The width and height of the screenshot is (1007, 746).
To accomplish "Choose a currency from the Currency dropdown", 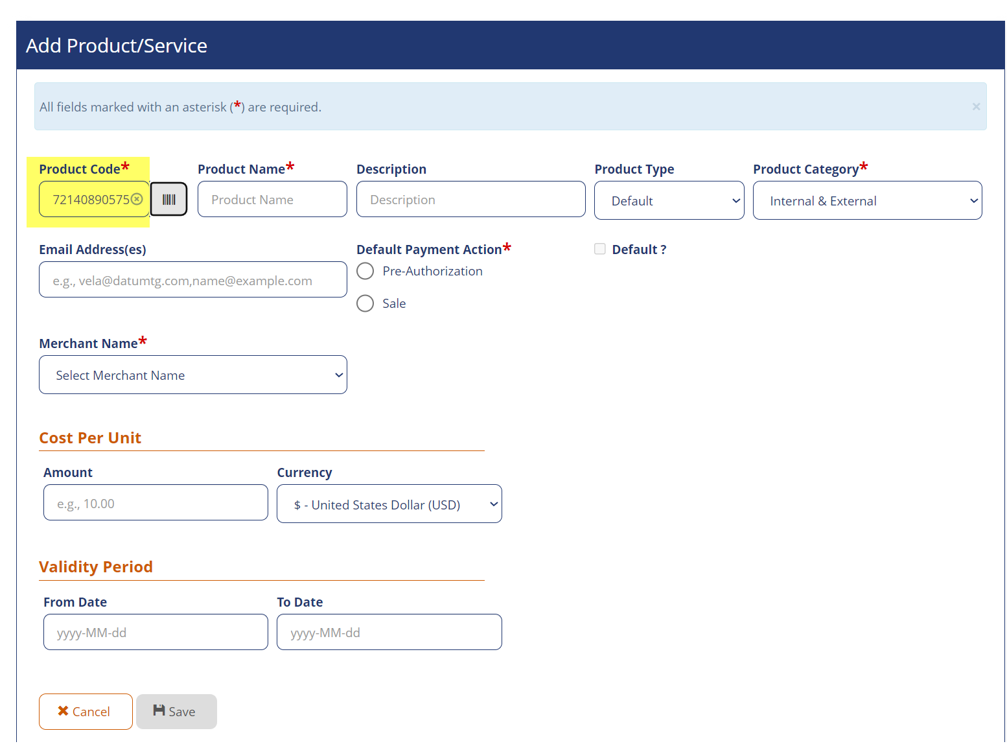I will [389, 504].
